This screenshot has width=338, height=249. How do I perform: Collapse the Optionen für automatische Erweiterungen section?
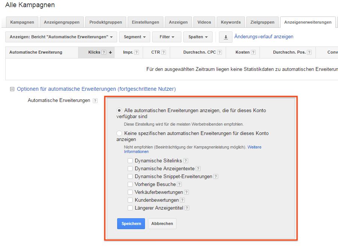[12, 89]
